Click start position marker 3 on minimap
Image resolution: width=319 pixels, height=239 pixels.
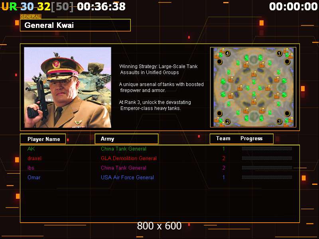point(279,121)
